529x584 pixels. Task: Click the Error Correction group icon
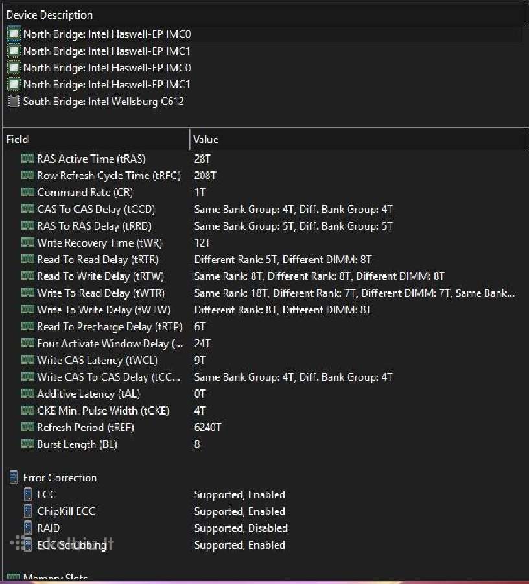14,477
